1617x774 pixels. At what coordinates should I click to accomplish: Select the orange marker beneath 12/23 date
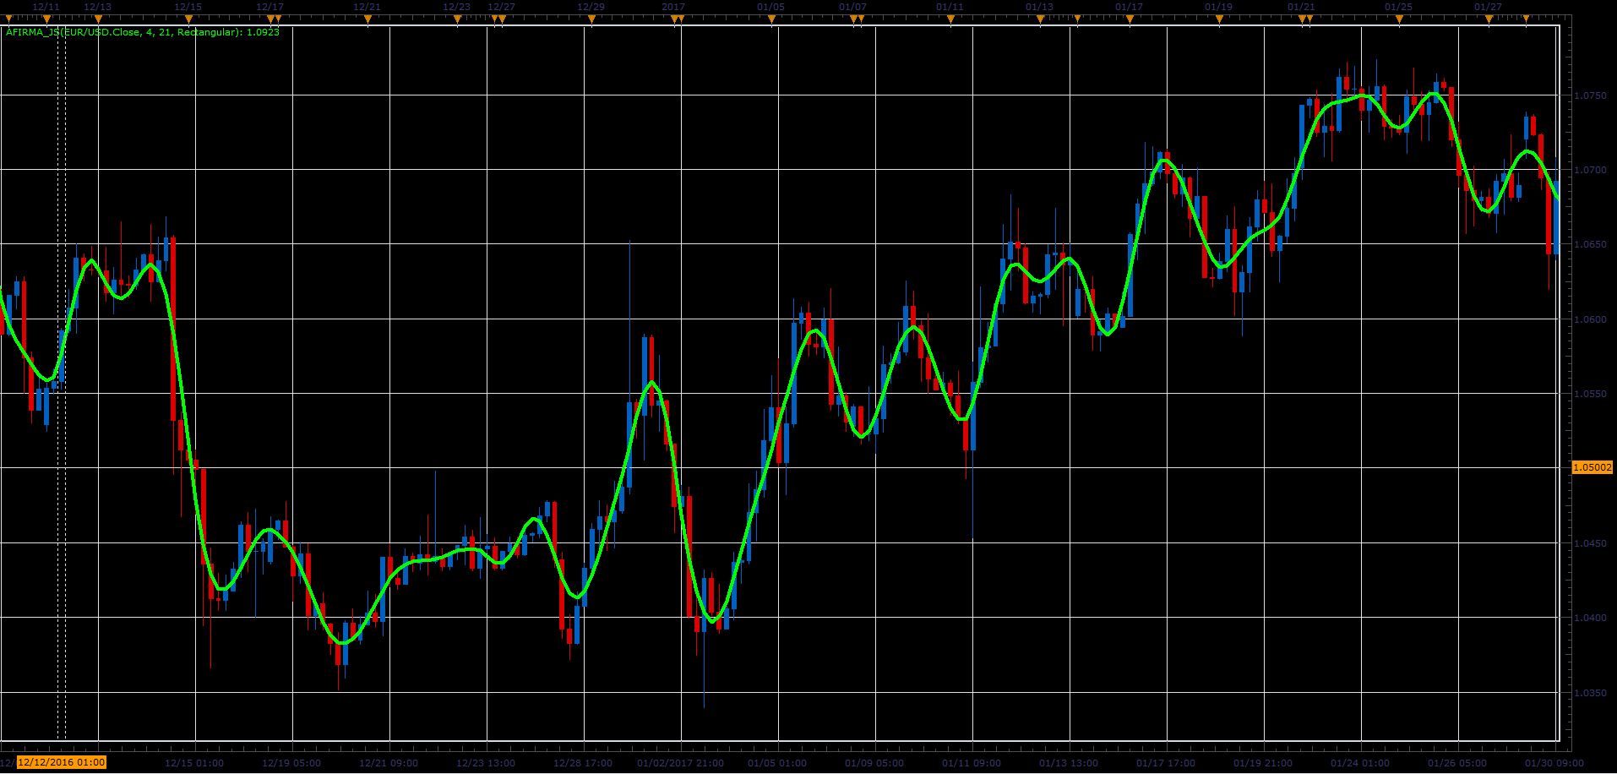457,19
